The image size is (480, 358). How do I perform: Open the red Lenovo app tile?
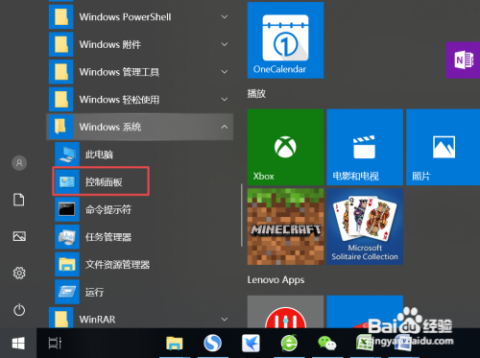point(285,312)
